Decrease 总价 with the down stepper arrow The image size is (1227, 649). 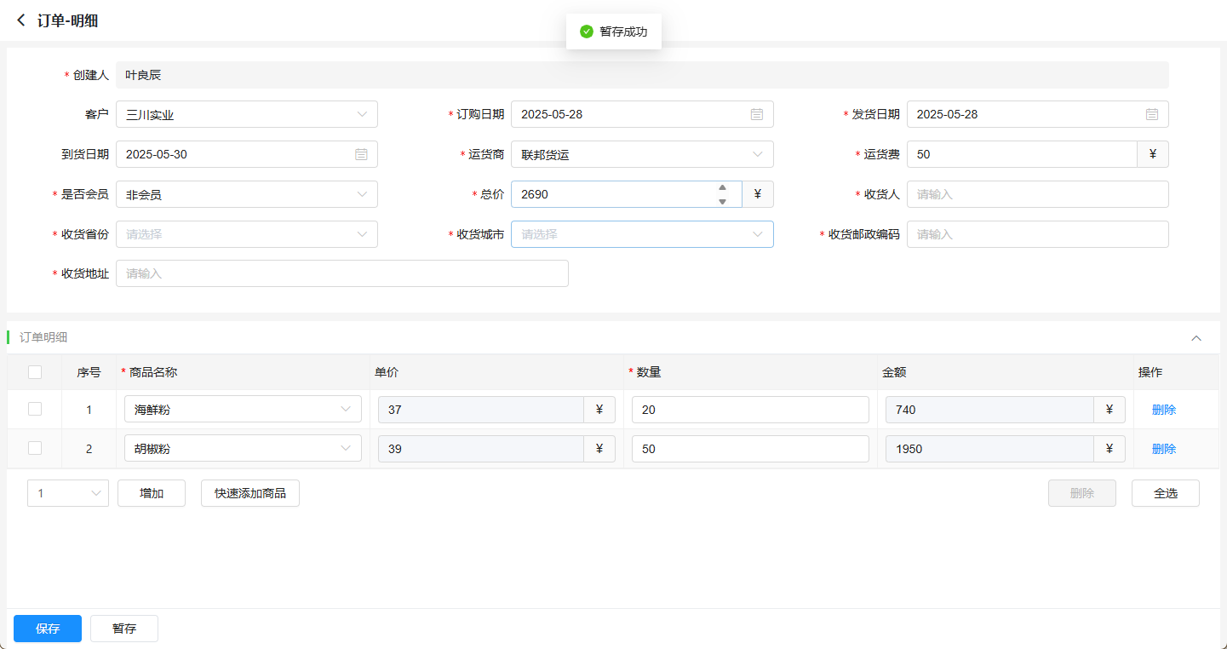pyautogui.click(x=722, y=201)
